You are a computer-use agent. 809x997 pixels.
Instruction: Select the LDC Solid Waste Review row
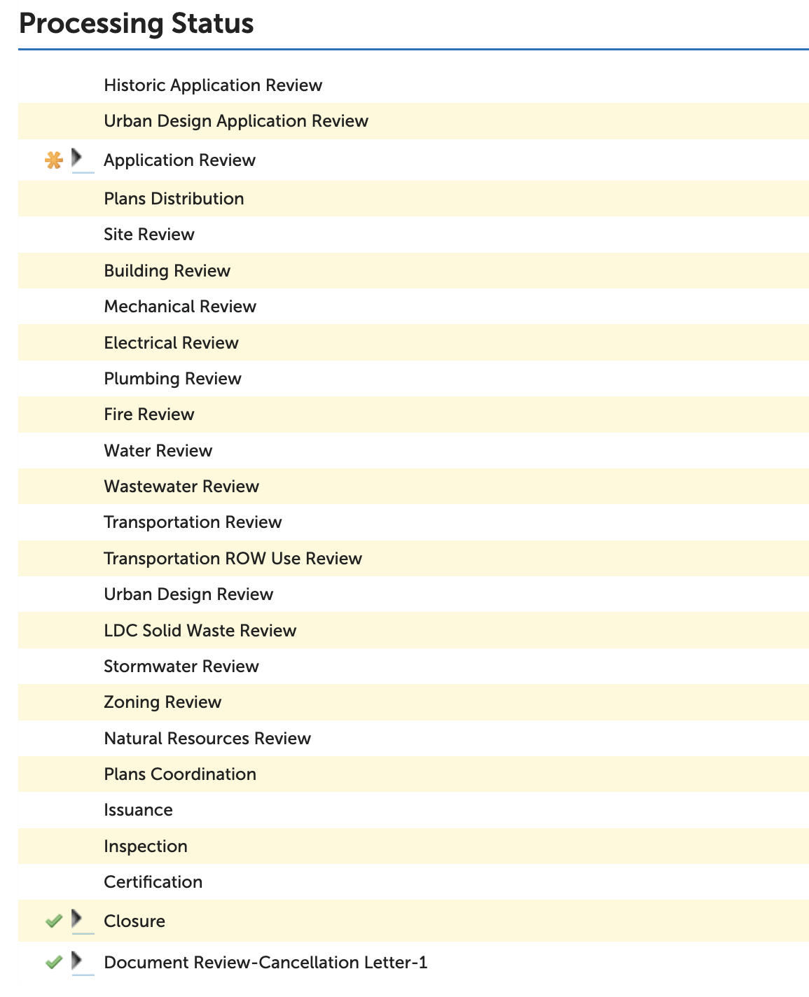click(x=413, y=631)
